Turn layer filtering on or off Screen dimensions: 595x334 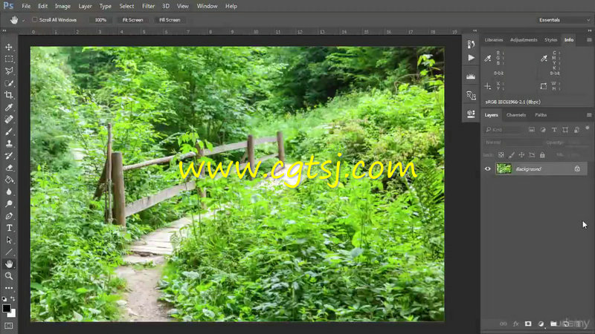pos(588,128)
